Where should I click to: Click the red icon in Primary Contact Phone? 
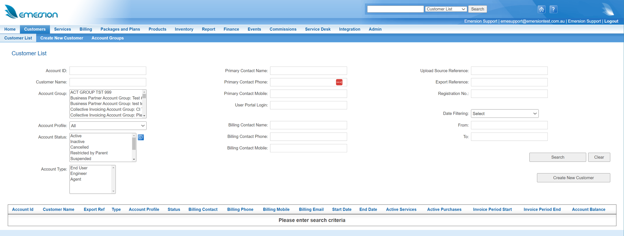coord(339,82)
